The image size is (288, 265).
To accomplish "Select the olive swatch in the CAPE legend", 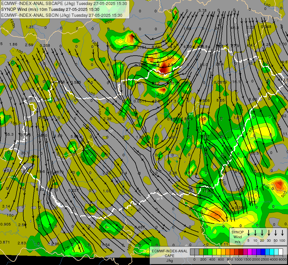I will tap(201, 252).
